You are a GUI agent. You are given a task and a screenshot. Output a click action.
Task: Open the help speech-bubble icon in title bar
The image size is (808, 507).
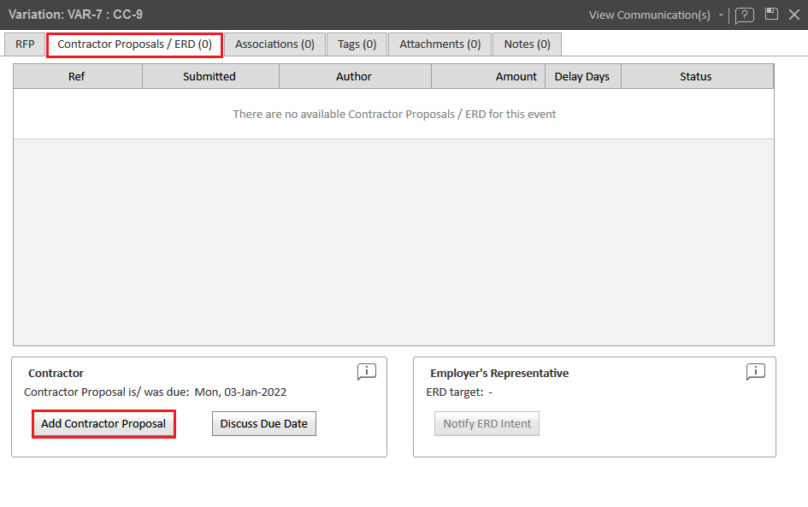(744, 15)
